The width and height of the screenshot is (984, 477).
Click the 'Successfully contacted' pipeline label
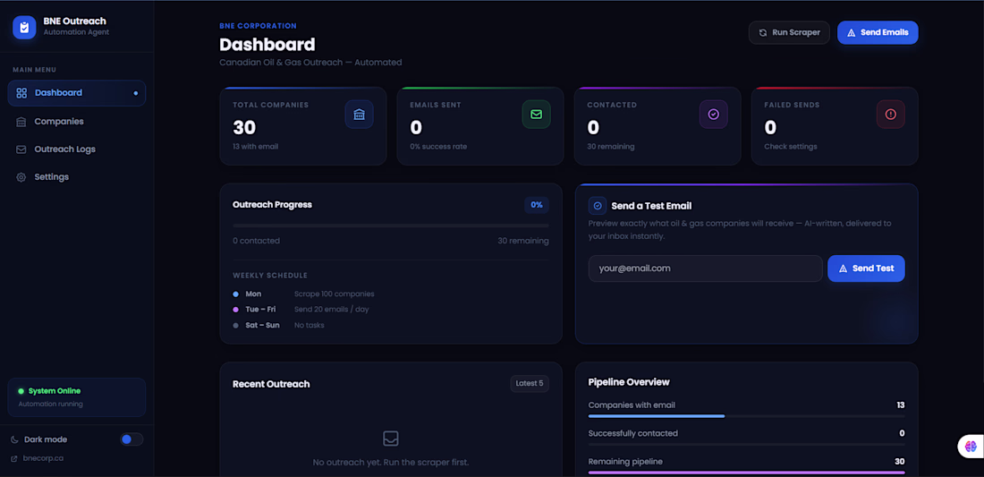coord(633,434)
